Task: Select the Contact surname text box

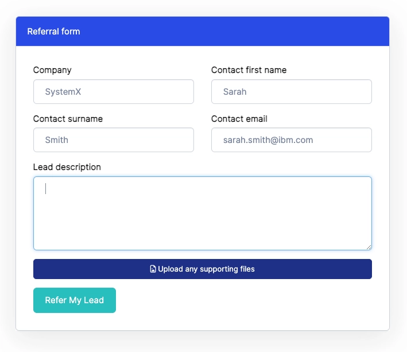Action: [x=114, y=140]
